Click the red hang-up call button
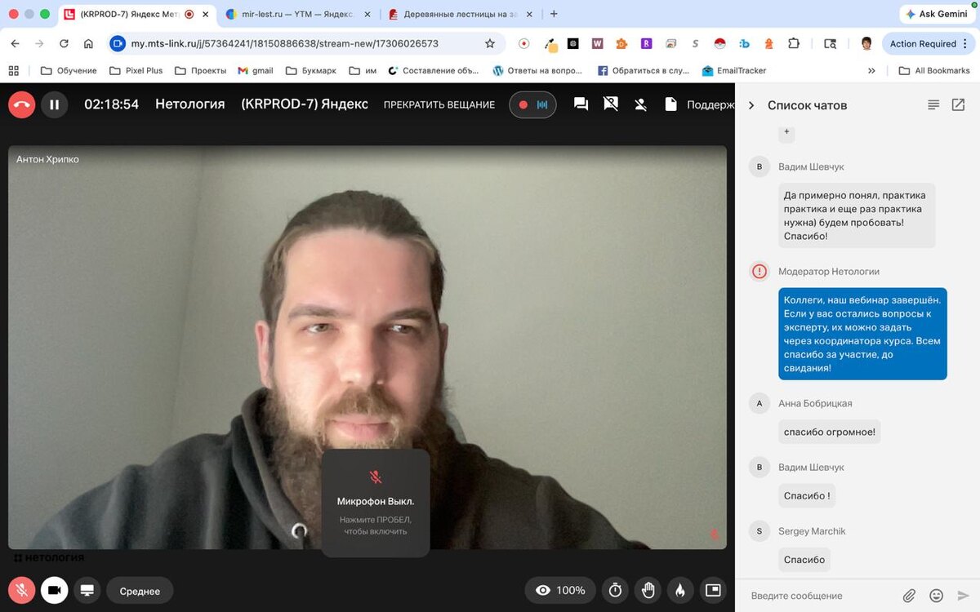Viewport: 980px width, 612px height. pos(21,104)
